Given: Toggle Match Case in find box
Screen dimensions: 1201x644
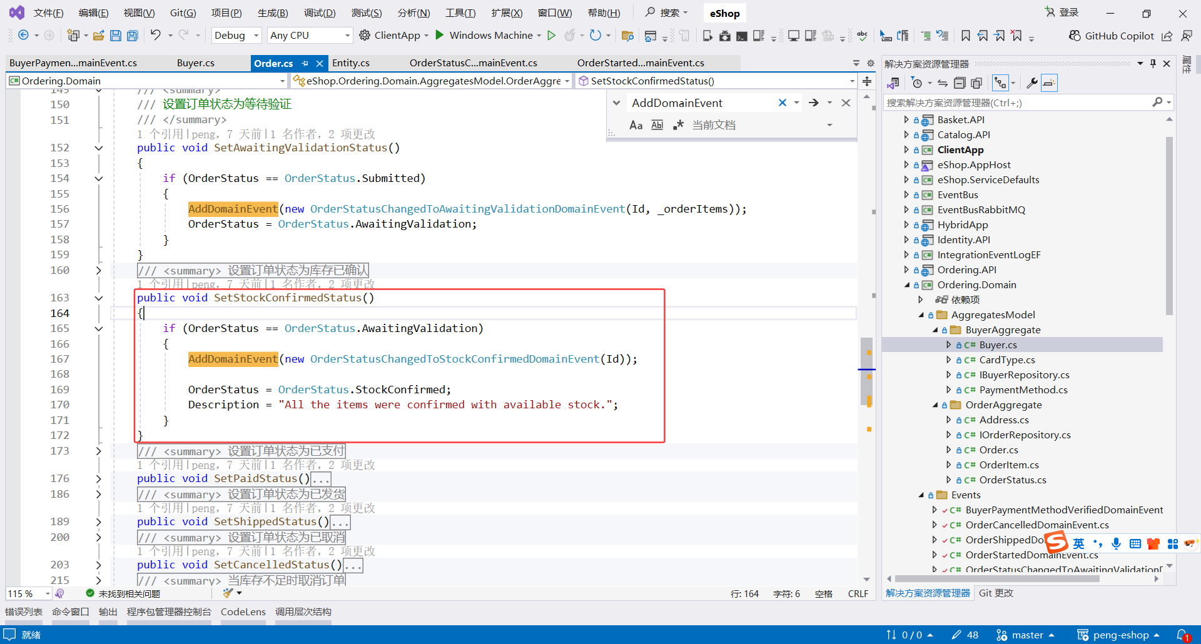Looking at the screenshot, I should pos(636,125).
